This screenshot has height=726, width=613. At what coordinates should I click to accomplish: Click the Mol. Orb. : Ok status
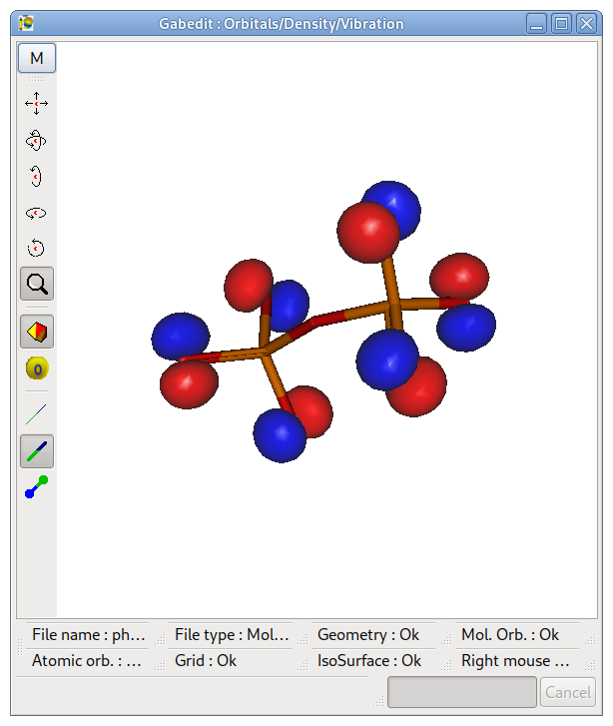coord(509,634)
